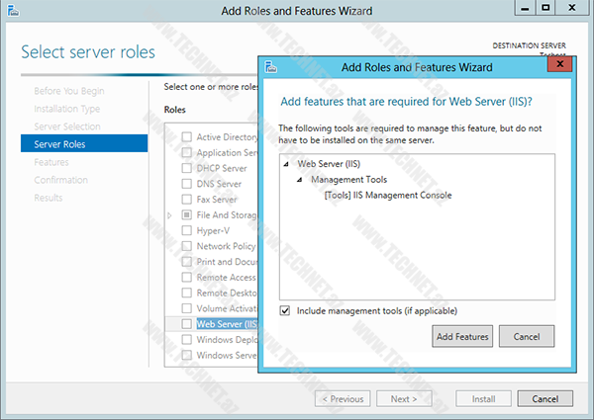
Task: Enable the DNS Server role checkbox
Action: pos(186,184)
